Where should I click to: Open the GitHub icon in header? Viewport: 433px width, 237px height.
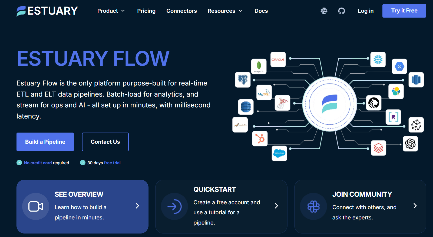pos(342,11)
